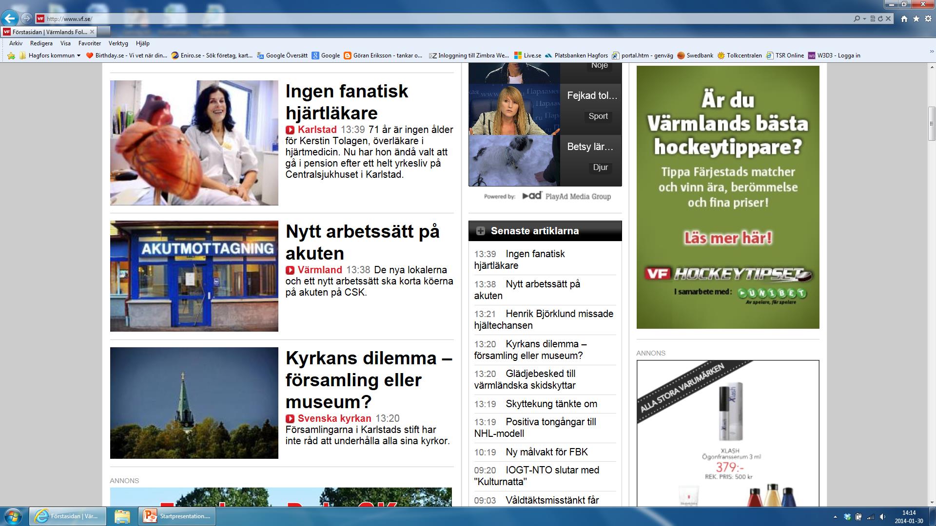Open the Birthday.se favorite
This screenshot has height=526, width=936.
(127, 56)
